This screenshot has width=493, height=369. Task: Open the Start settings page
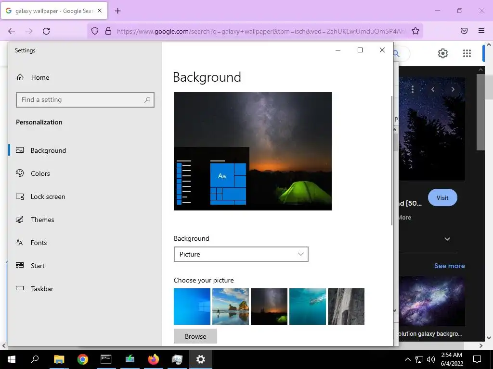click(x=85, y=265)
